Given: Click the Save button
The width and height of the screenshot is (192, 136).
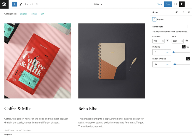Looking at the screenshot, I should [168, 4].
